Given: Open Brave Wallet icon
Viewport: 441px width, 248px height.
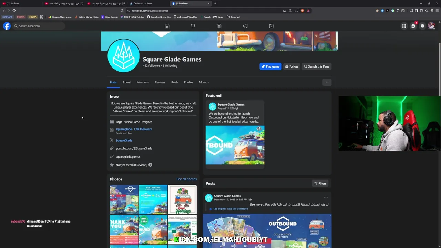Looking at the screenshot, I should coord(421,11).
